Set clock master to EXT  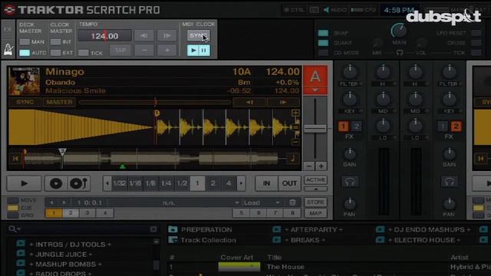(56, 53)
